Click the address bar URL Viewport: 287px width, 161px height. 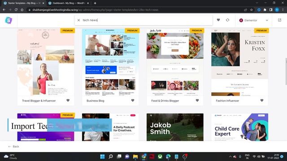tap(95, 10)
